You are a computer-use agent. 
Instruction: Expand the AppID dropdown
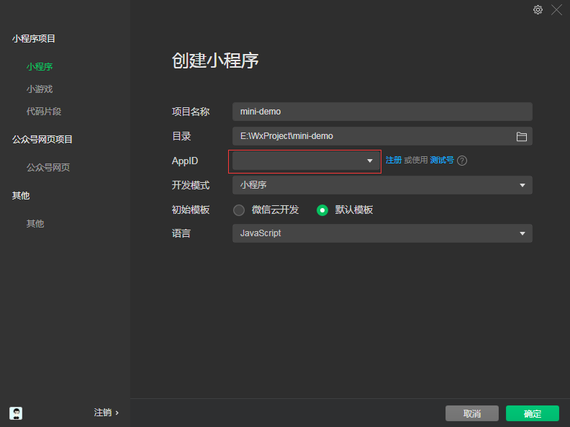(304, 161)
